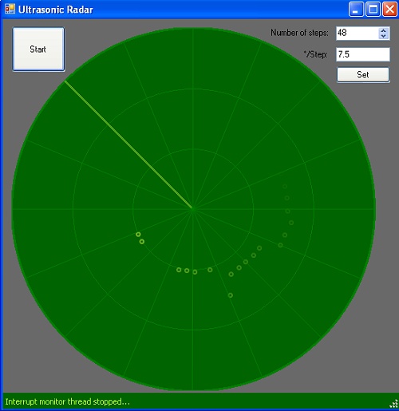The width and height of the screenshot is (399, 411).
Task: Select the isolated lowest detection dot
Action: click(x=231, y=295)
